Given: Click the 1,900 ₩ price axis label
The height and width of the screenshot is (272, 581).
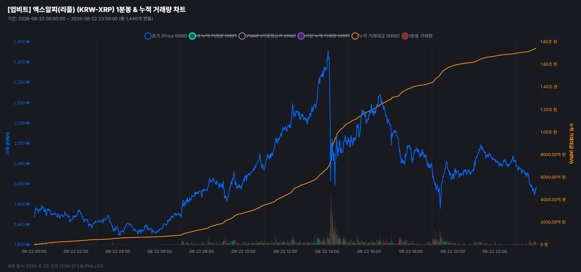Looking at the screenshot, I should tap(21, 224).
